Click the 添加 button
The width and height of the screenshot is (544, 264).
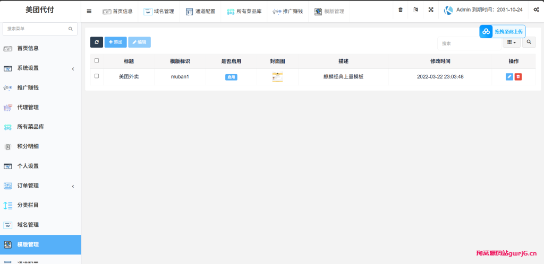point(115,42)
